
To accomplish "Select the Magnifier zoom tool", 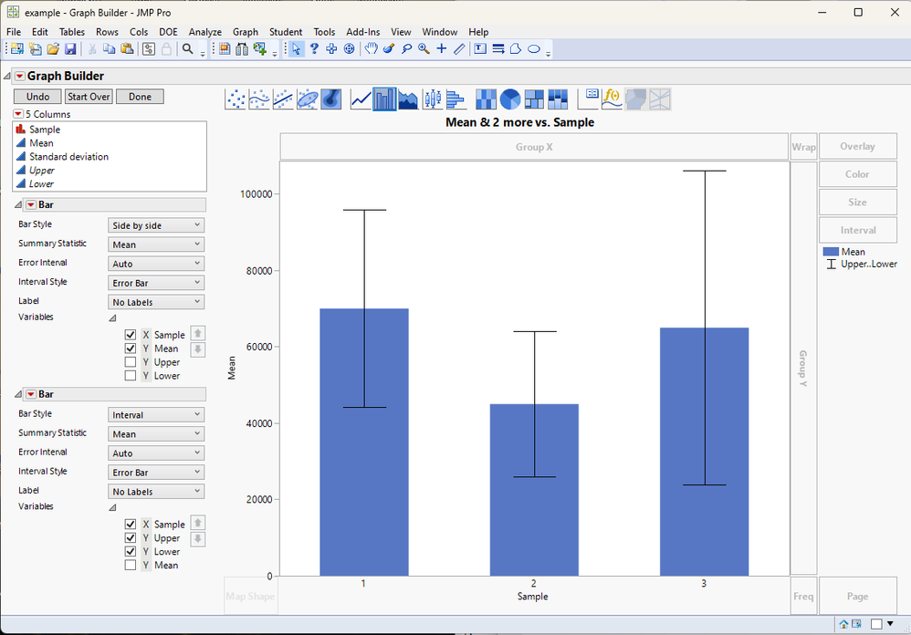I will click(424, 48).
